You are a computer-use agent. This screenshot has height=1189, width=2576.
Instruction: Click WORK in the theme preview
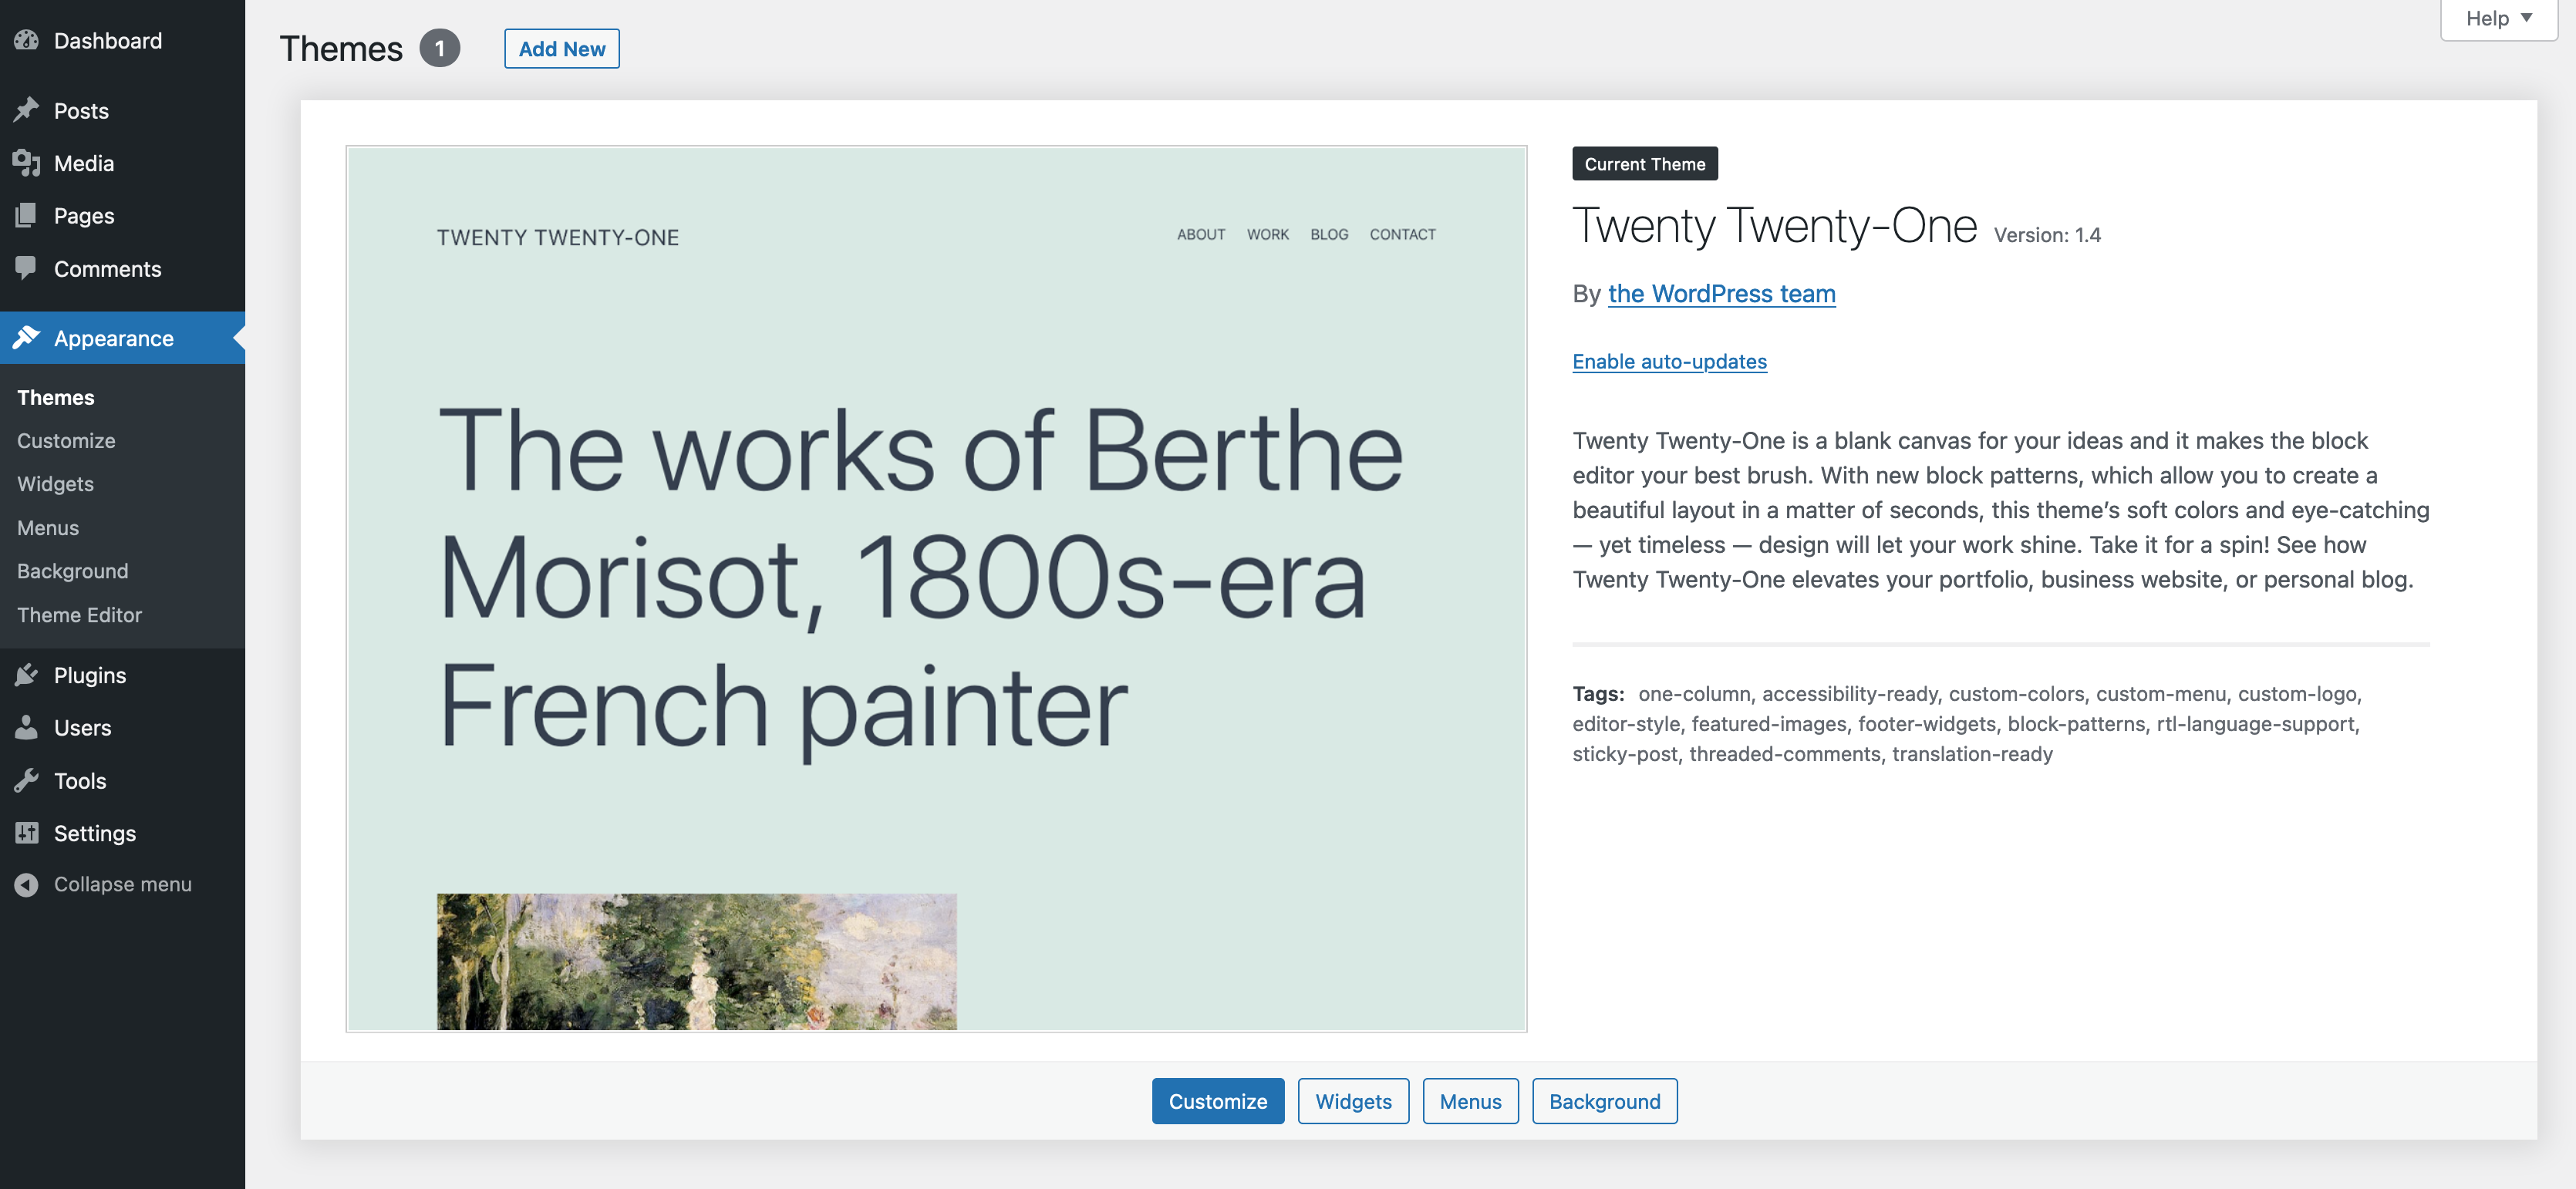point(1267,234)
